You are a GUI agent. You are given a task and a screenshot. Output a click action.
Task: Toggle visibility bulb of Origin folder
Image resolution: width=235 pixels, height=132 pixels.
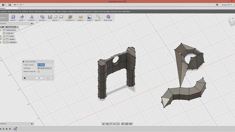[x=4, y=36]
